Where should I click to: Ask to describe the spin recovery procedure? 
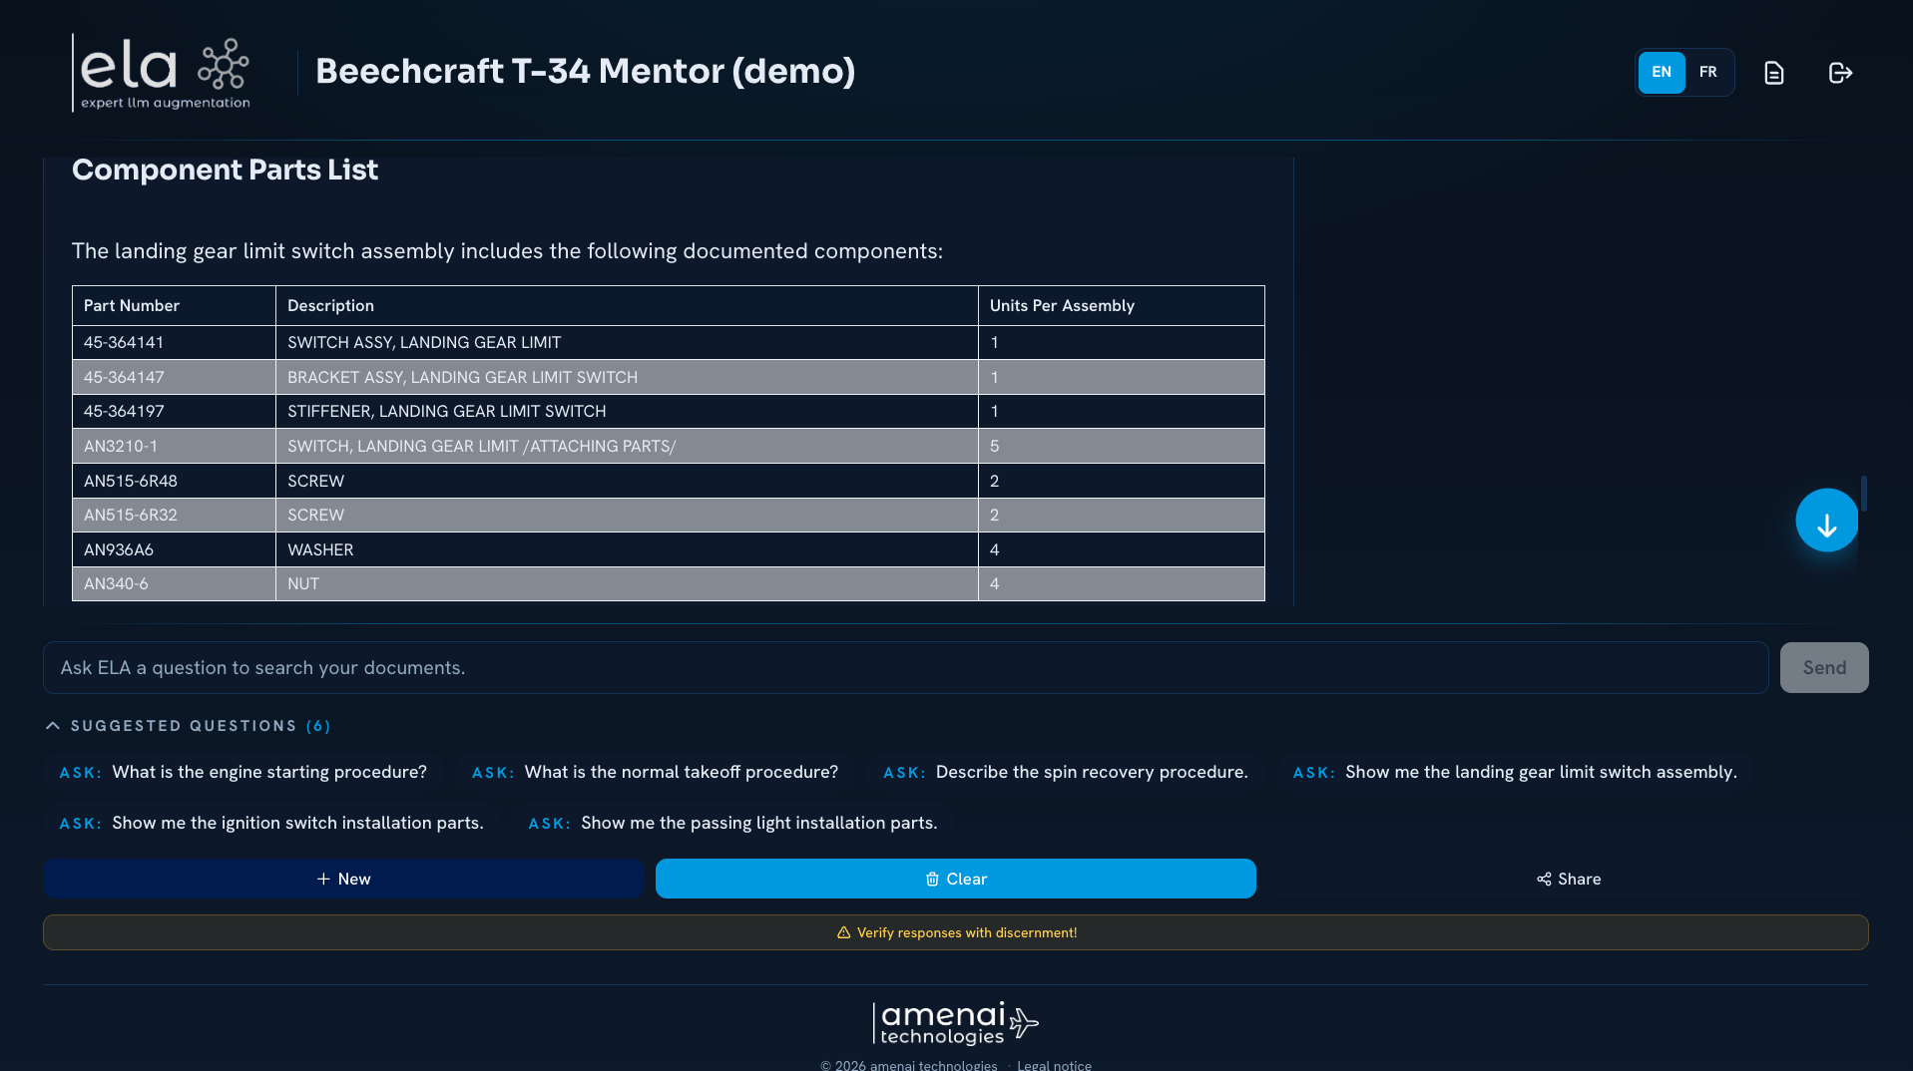(x=1066, y=772)
